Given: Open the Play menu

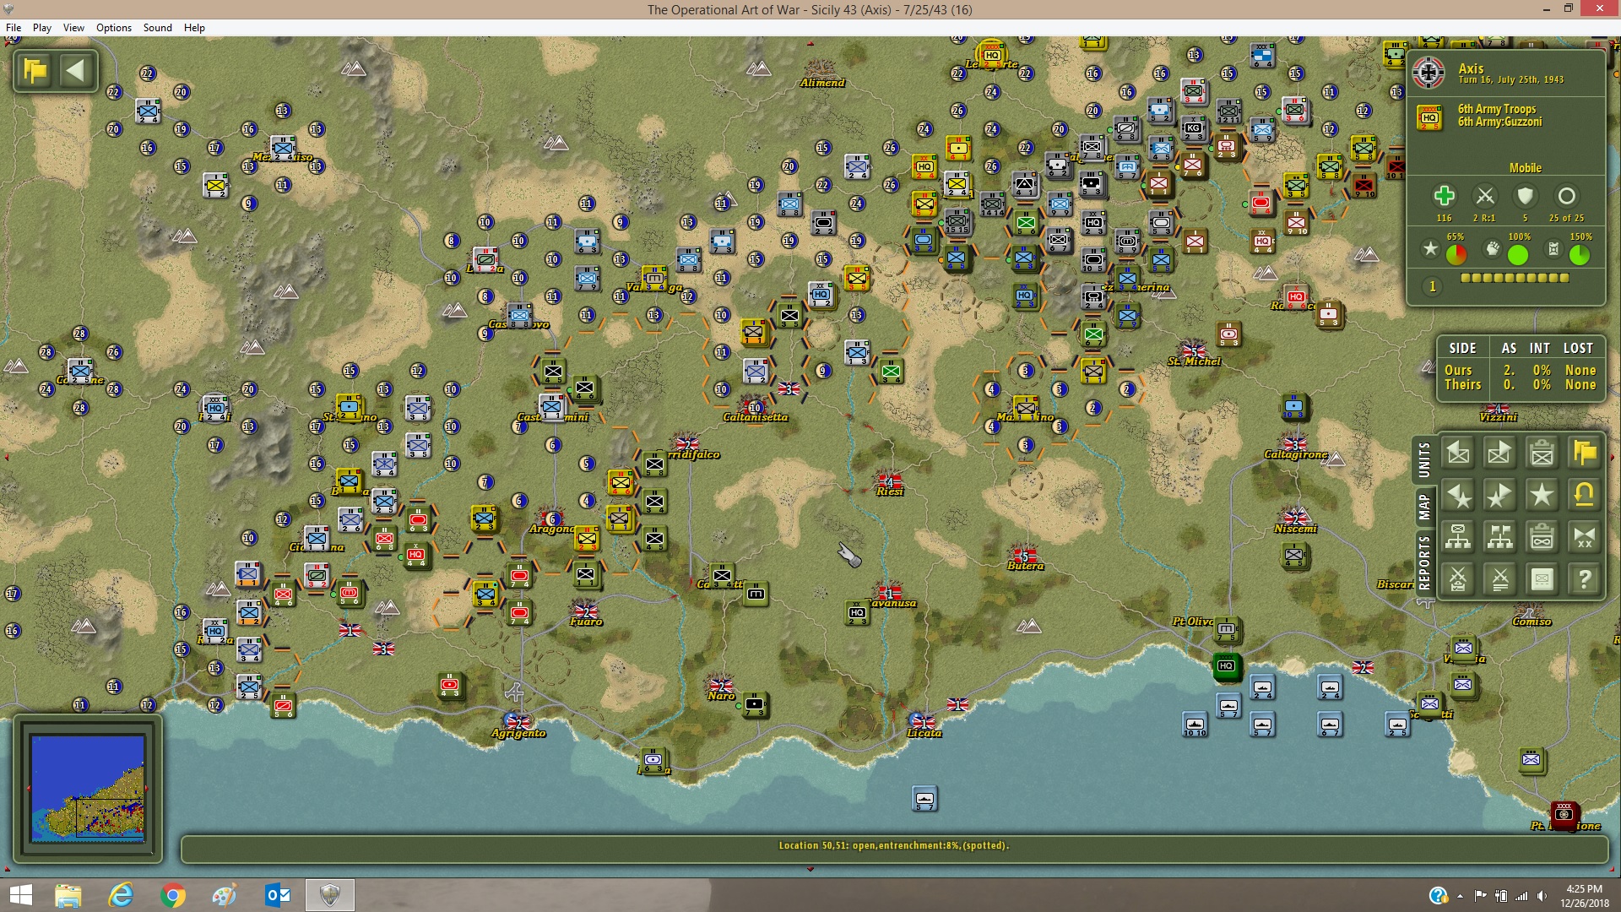Looking at the screenshot, I should pyautogui.click(x=42, y=28).
